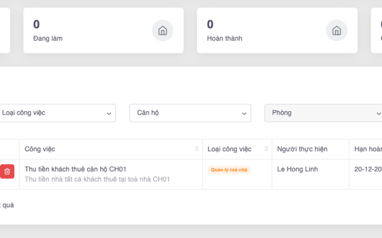Click the home icon in the Đang làm card
This screenshot has width=382, height=238.
pos(162,31)
